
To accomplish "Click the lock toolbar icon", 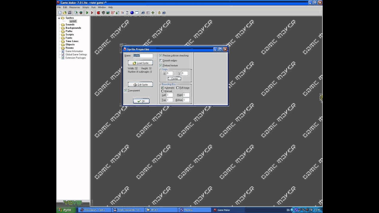I will point(159,13).
